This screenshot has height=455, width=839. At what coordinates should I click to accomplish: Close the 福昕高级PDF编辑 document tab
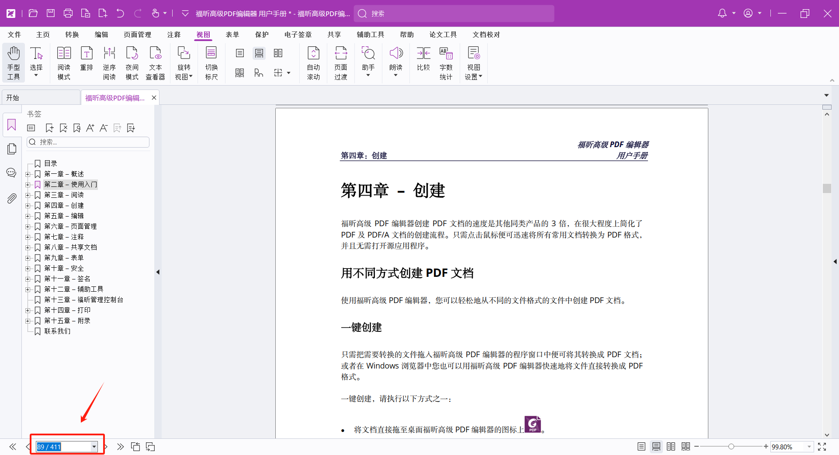154,98
